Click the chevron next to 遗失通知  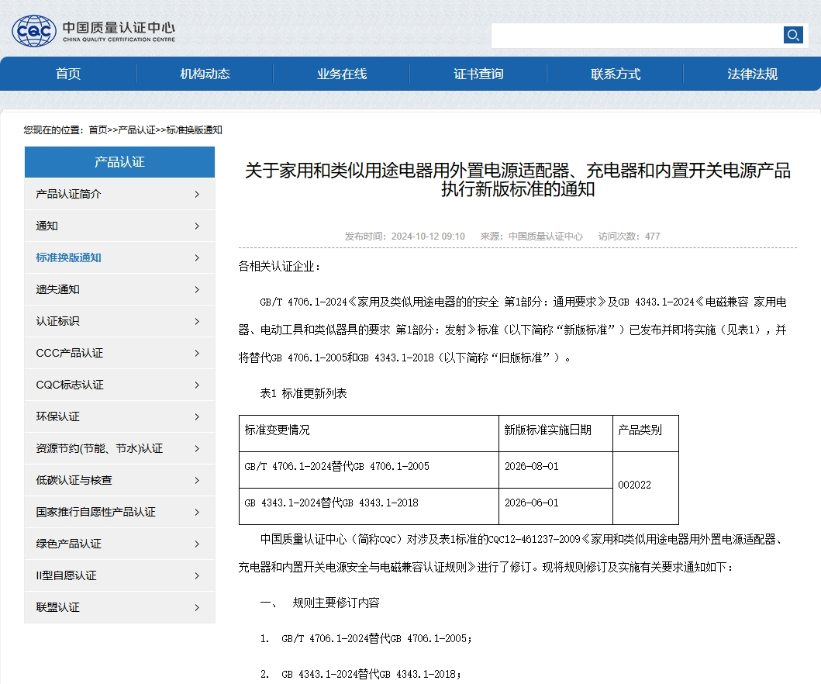(x=197, y=290)
